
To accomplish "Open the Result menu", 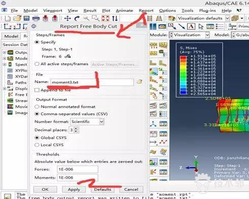I will point(90,11).
